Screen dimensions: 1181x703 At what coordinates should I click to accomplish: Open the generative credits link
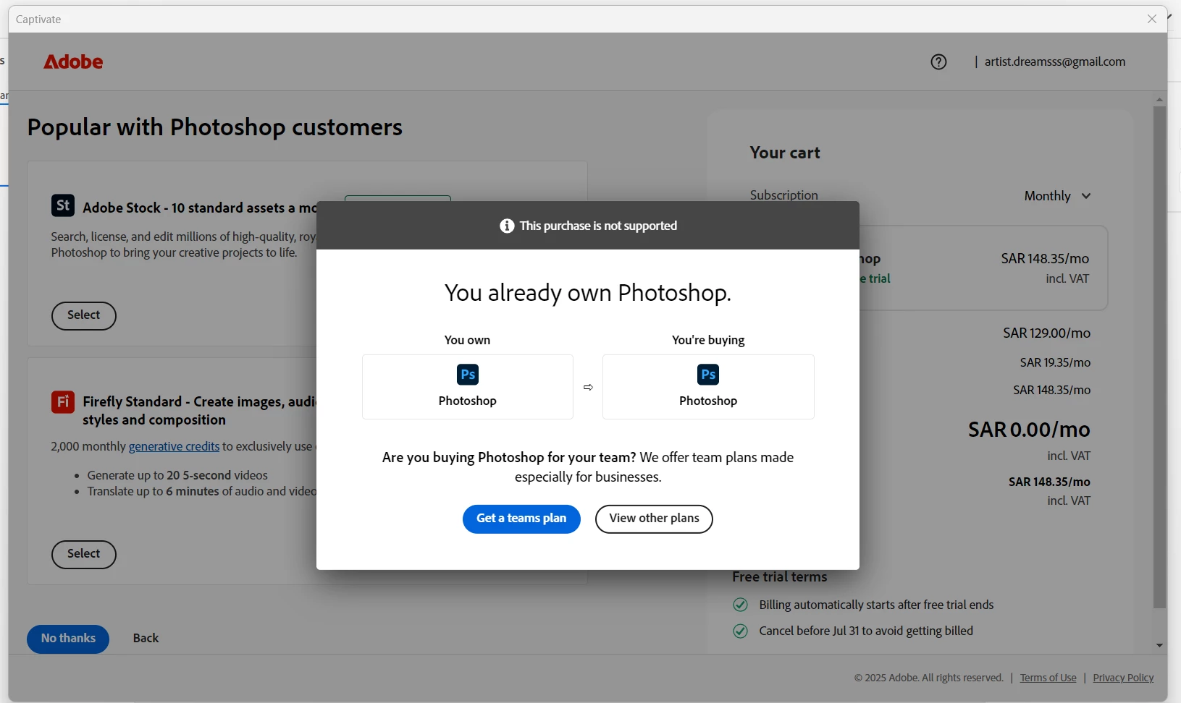[174, 446]
